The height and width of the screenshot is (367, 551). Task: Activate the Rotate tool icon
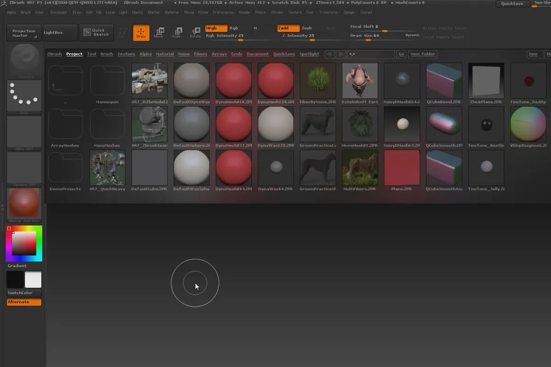[195, 33]
